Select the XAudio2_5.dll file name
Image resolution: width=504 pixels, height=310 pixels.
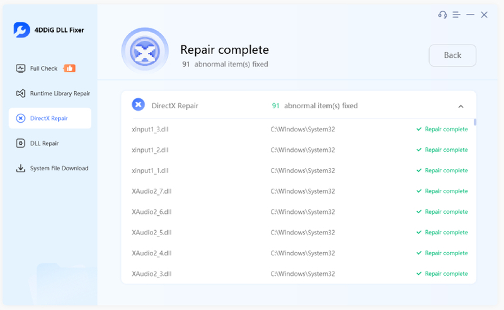click(x=152, y=232)
